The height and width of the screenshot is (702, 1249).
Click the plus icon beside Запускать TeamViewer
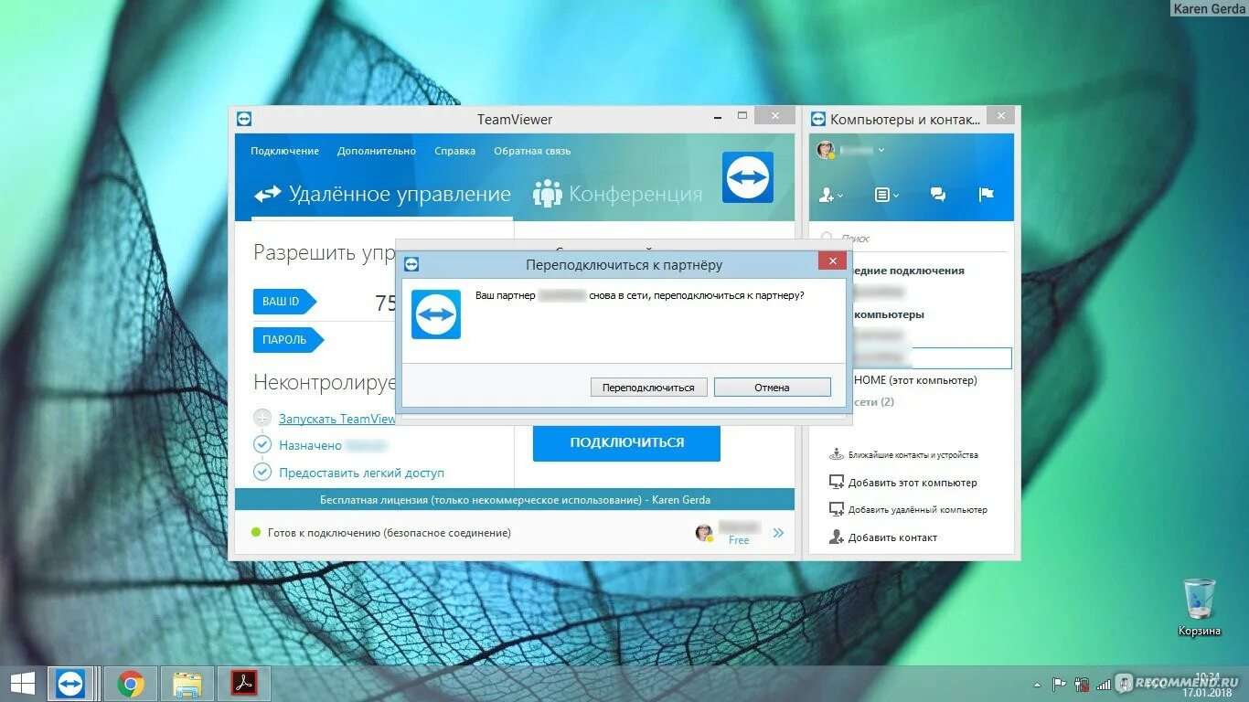262,419
